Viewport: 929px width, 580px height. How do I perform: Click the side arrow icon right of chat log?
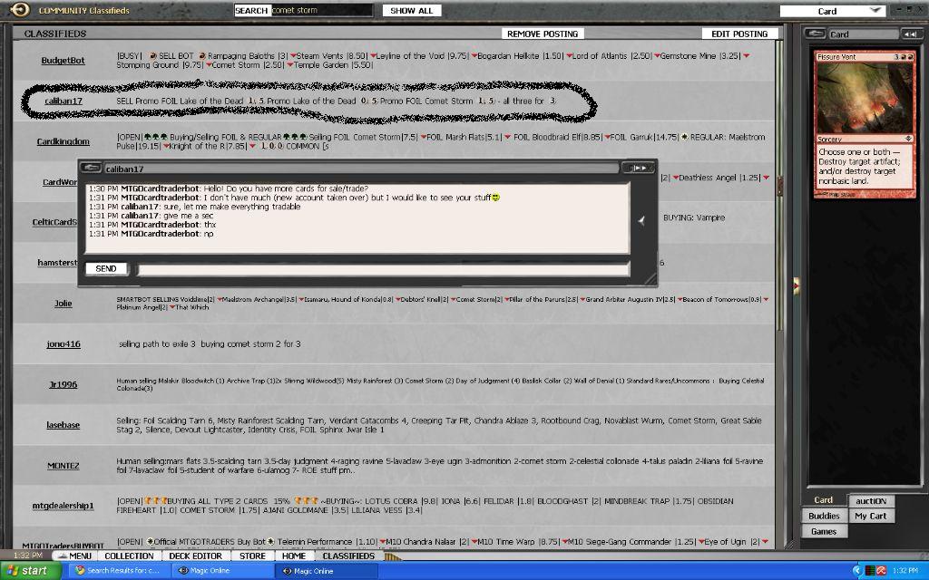641,220
